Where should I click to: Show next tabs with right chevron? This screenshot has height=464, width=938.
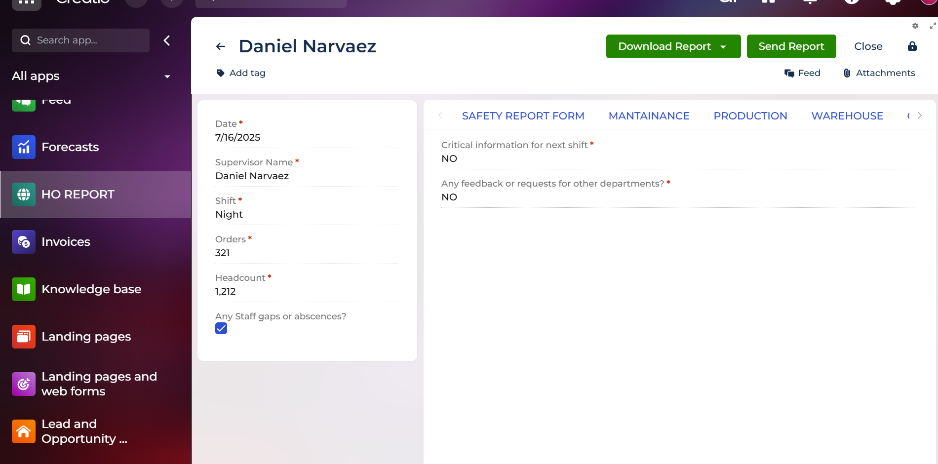[920, 116]
